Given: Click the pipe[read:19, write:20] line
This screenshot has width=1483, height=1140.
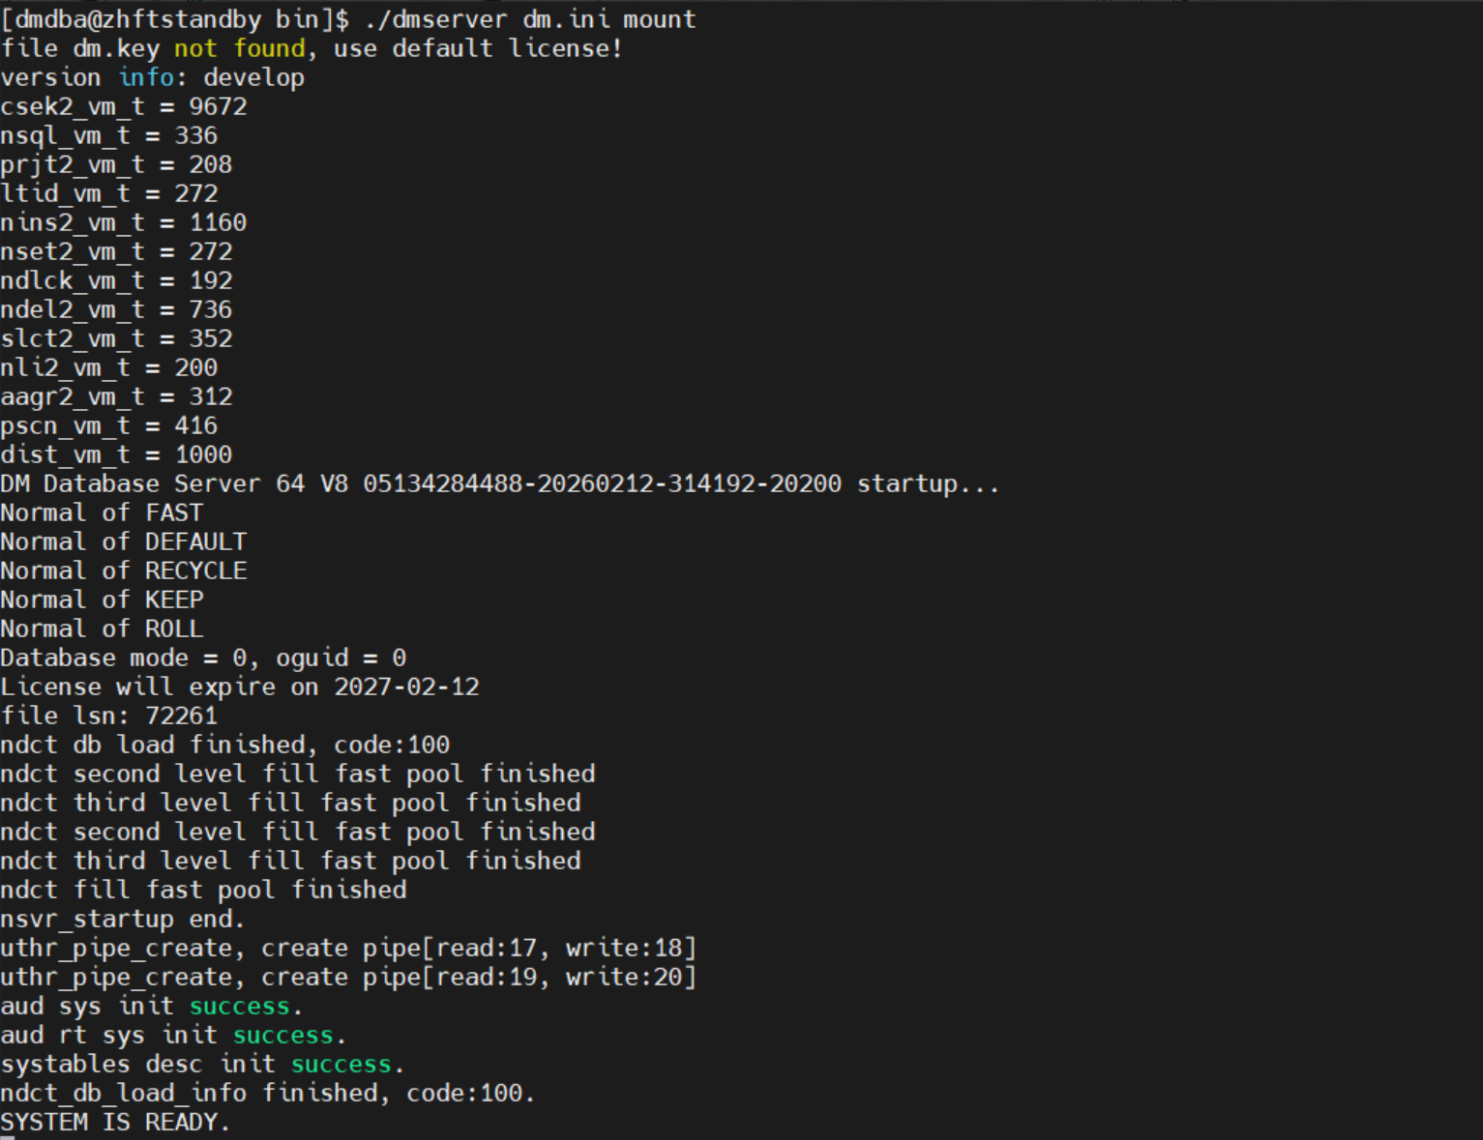Looking at the screenshot, I should 348,977.
